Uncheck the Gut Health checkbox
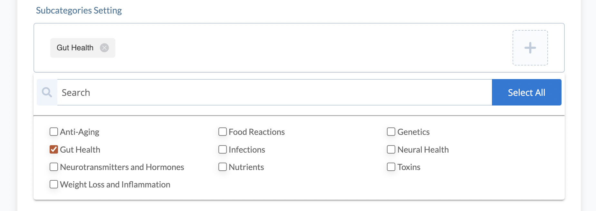 (x=54, y=149)
